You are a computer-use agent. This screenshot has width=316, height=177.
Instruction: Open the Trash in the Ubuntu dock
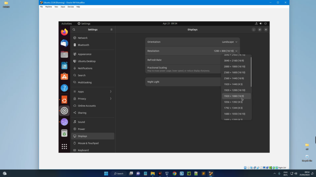coord(64,133)
